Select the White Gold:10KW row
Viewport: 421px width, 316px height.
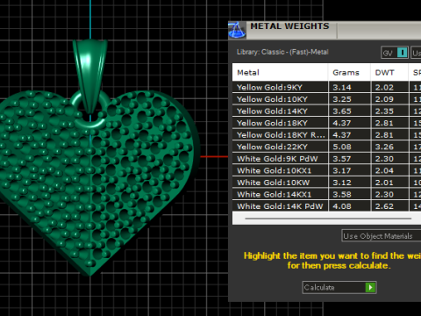[326, 183]
